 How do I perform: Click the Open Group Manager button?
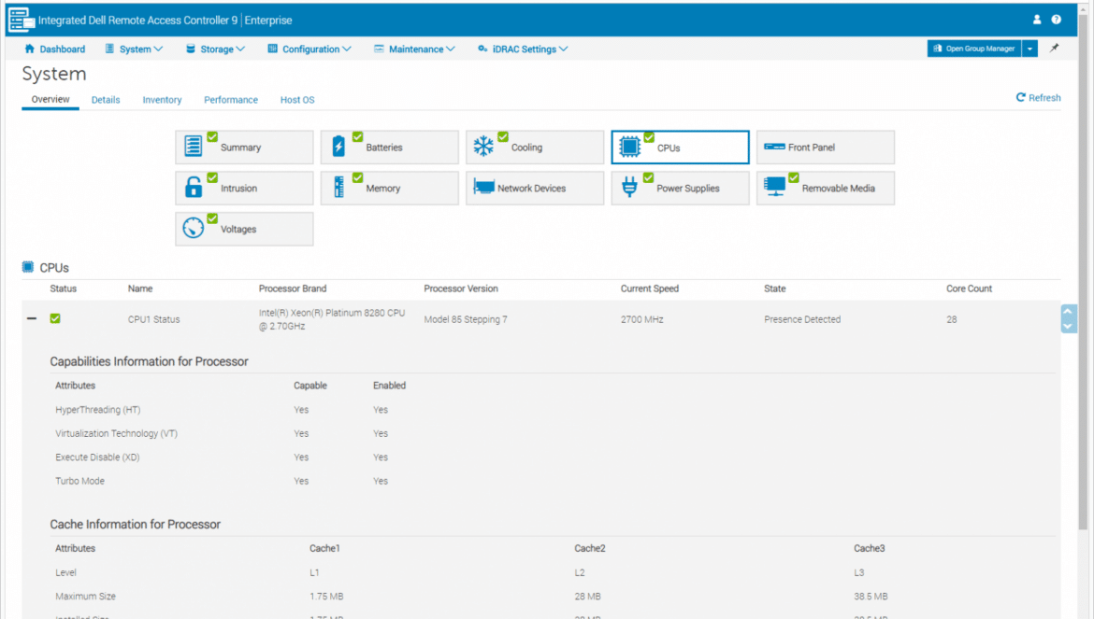point(974,48)
